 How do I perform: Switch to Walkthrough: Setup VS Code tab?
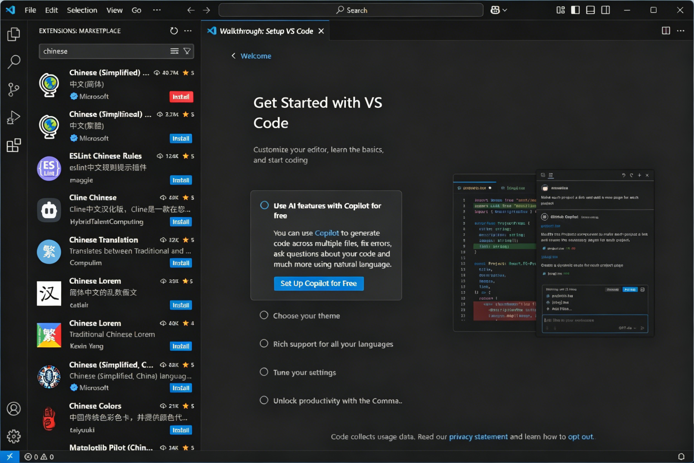266,31
